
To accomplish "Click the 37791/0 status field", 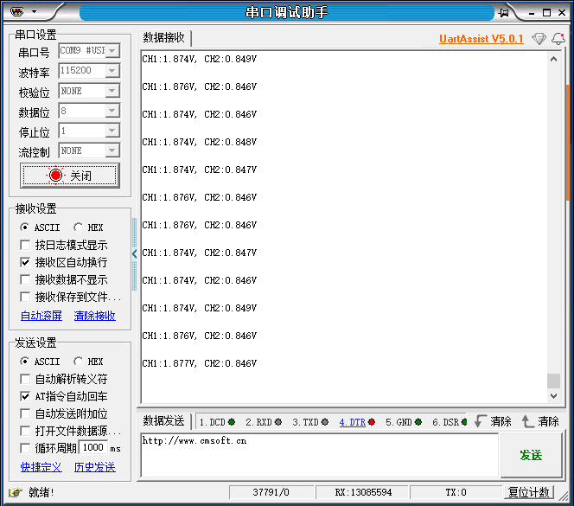I will point(271,492).
